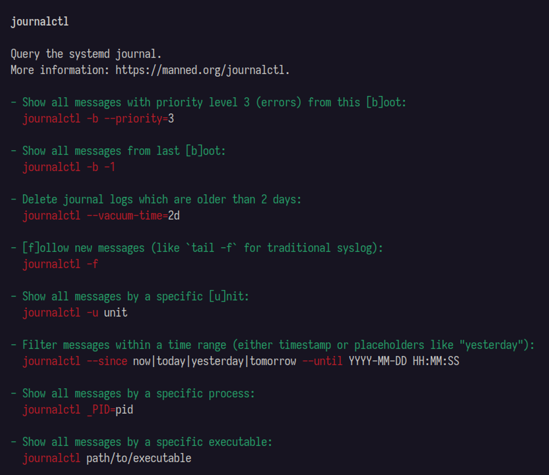Click the "journalctl -b -1" command

pos(69,167)
